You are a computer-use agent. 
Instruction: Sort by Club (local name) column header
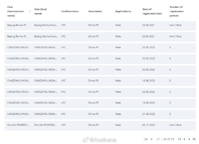pyautogui.click(x=40, y=11)
